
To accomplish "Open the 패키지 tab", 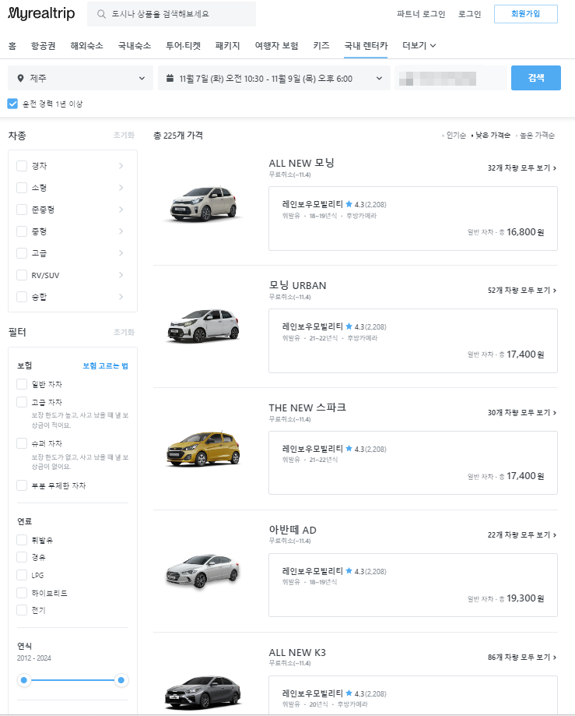I will [x=227, y=46].
